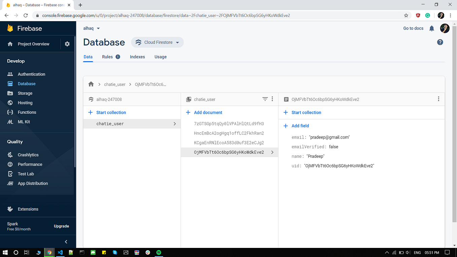This screenshot has height=257, width=457.
Task: Open the alhaq project switcher dropdown
Action: pyautogui.click(x=91, y=28)
